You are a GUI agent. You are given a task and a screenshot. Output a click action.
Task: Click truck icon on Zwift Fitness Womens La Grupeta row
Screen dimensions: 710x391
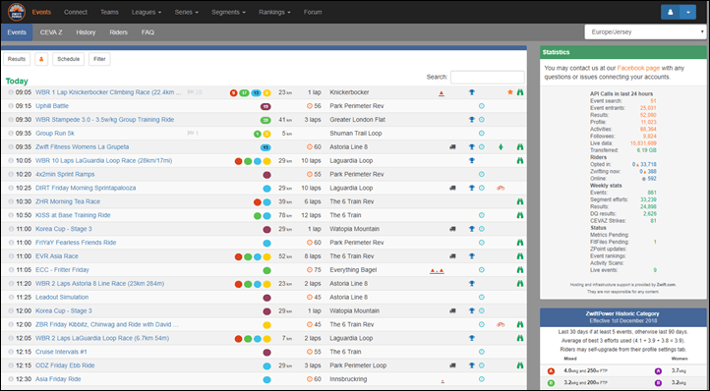(x=452, y=147)
